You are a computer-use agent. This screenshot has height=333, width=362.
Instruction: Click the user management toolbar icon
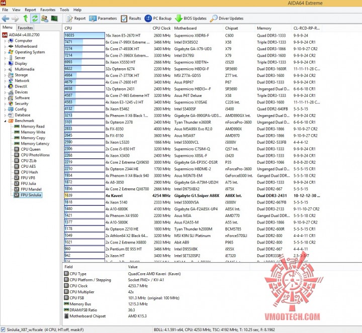coord(45,18)
